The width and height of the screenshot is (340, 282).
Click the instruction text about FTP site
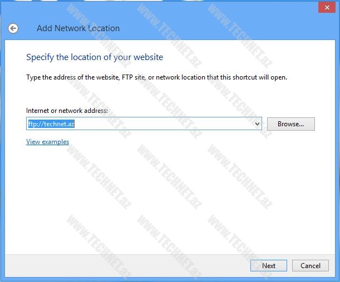[x=156, y=77]
